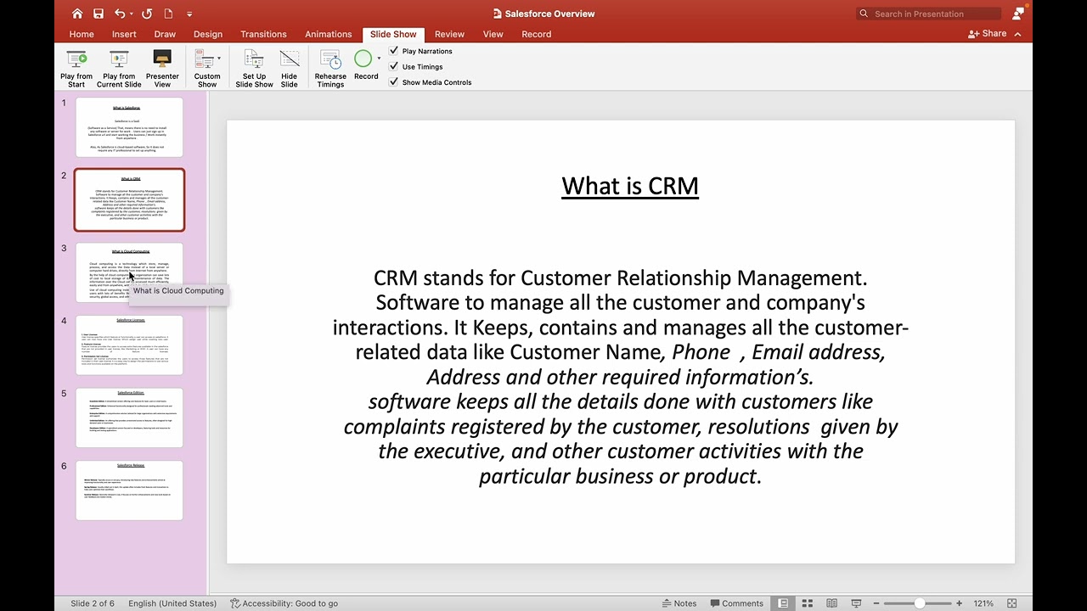The height and width of the screenshot is (611, 1087).
Task: Fit slide to current window
Action: point(1011,603)
